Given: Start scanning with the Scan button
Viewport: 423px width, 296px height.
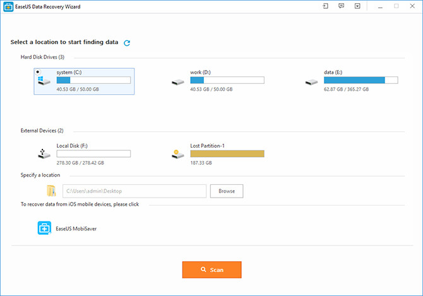Looking at the screenshot, I should [x=212, y=269].
